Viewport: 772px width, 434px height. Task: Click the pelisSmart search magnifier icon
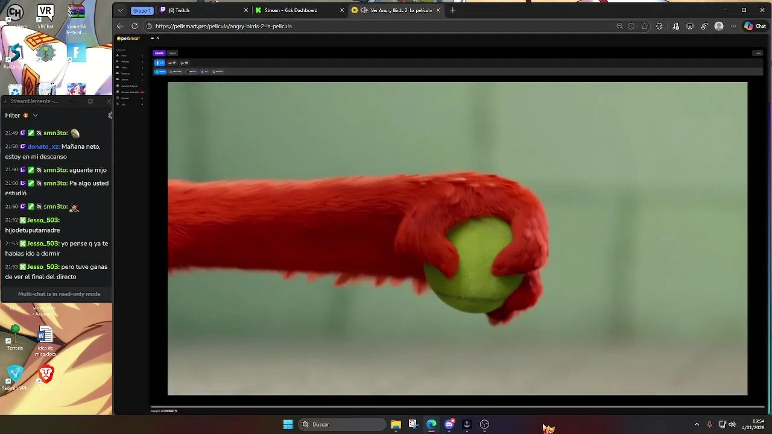pyautogui.click(x=158, y=39)
